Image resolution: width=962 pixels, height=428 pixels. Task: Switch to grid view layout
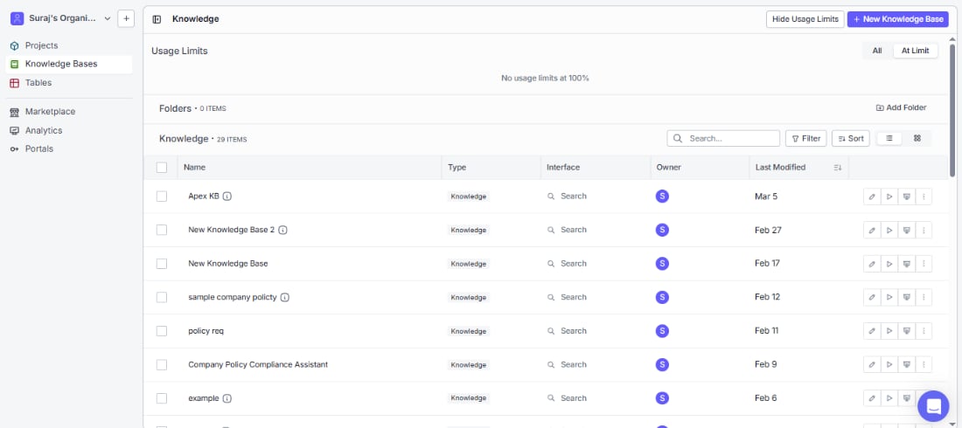click(x=917, y=139)
